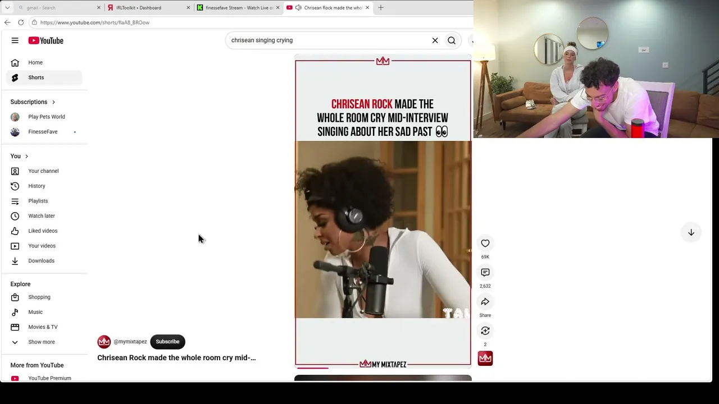Like the short with the heart icon
The height and width of the screenshot is (404, 719).
pyautogui.click(x=485, y=243)
